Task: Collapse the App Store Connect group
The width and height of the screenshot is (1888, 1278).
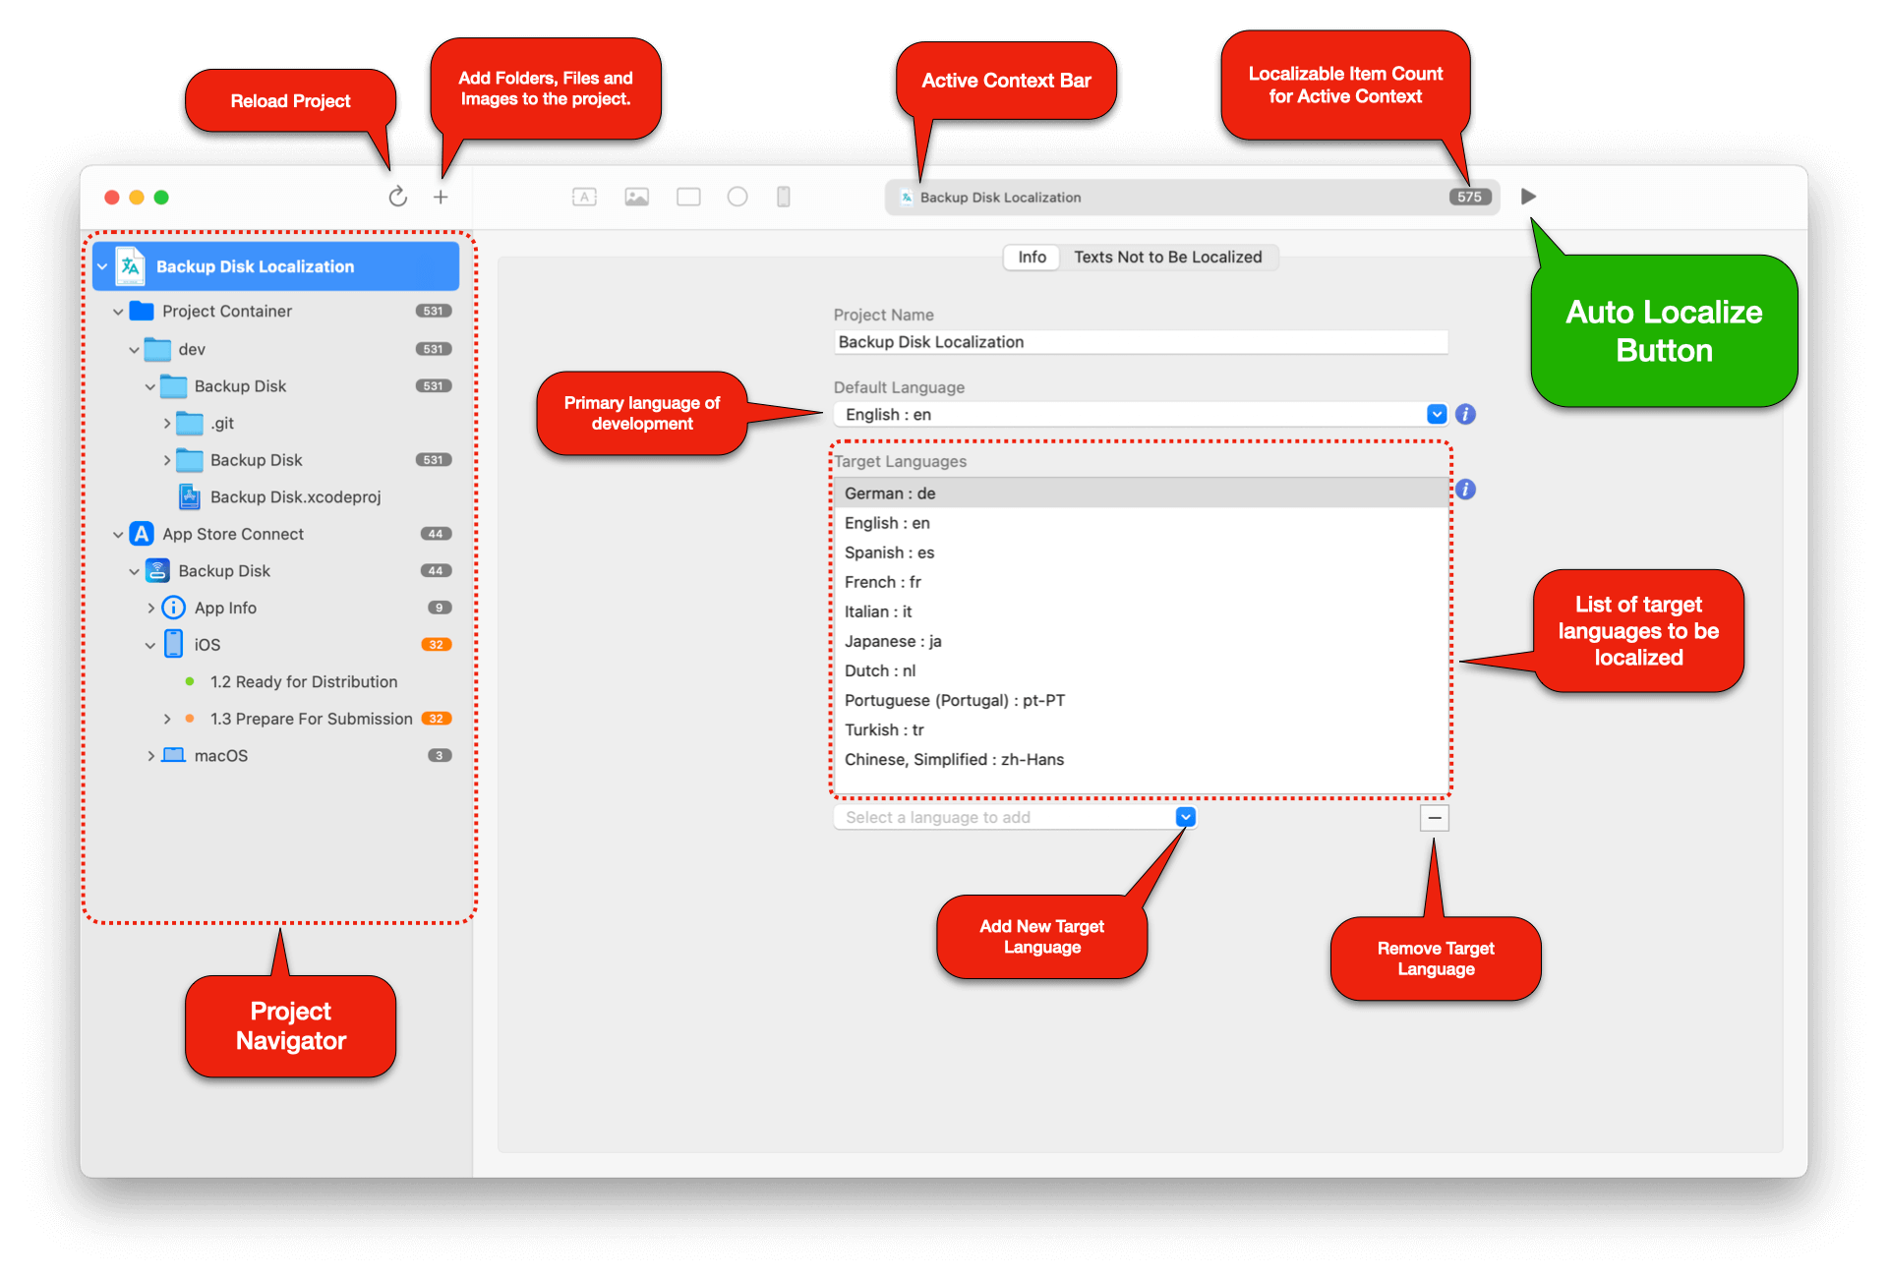Action: click(118, 534)
